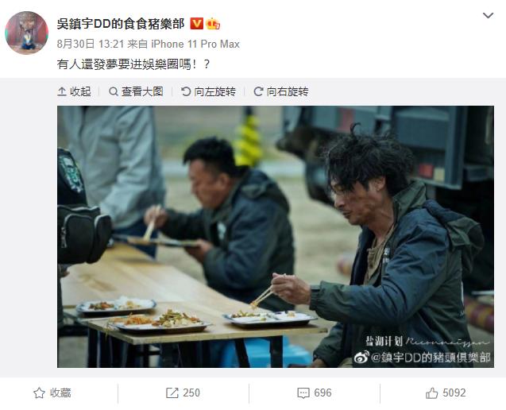Click the counterclockwise rotate arrow icon
Image resolution: width=506 pixels, height=410 pixels.
(186, 91)
